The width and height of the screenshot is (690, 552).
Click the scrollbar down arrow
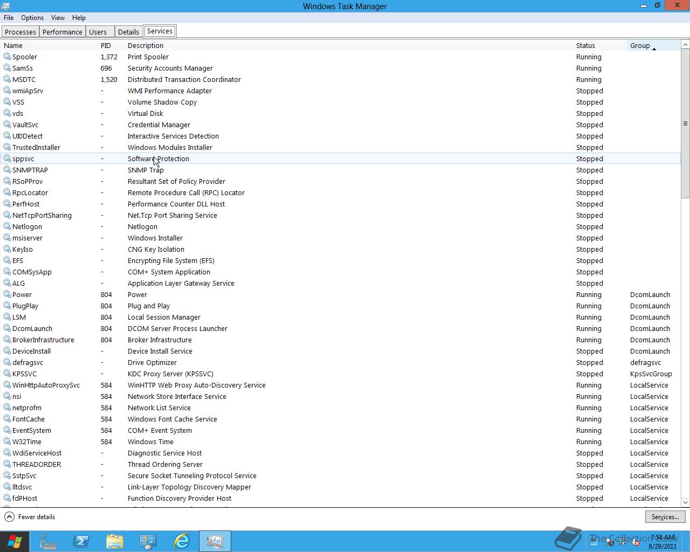[x=686, y=502]
